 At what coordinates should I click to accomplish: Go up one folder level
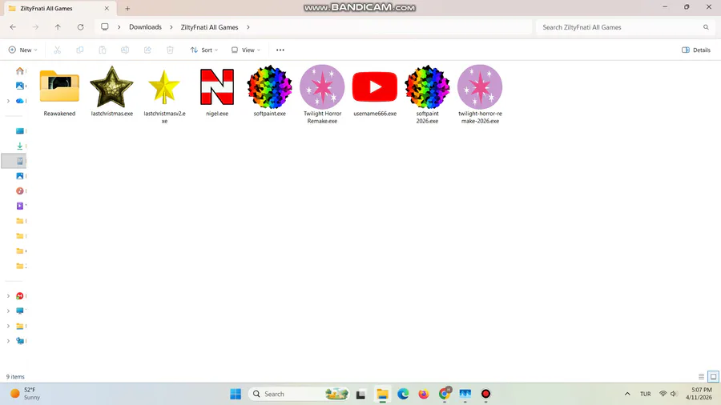click(58, 27)
